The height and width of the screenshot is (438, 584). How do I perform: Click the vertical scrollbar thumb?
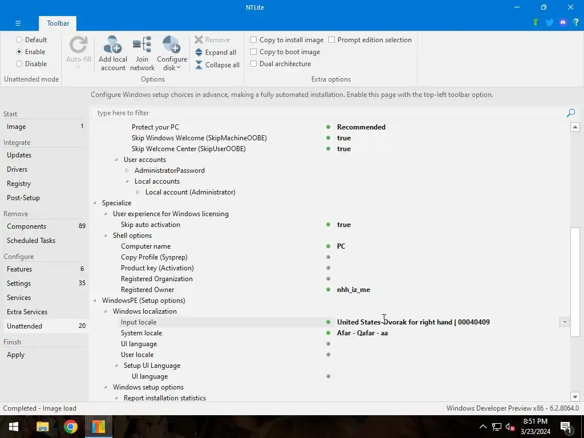575,282
